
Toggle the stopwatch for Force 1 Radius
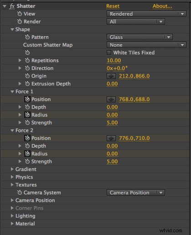tap(27, 115)
